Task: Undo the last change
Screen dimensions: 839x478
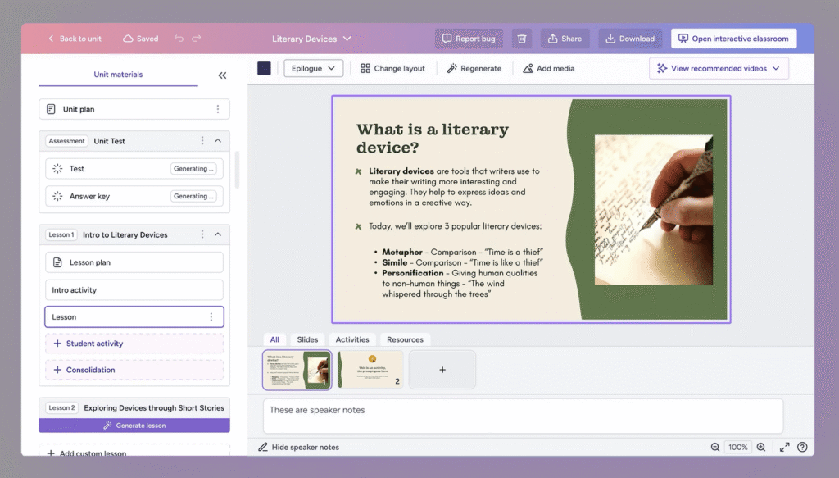Action: click(x=179, y=39)
